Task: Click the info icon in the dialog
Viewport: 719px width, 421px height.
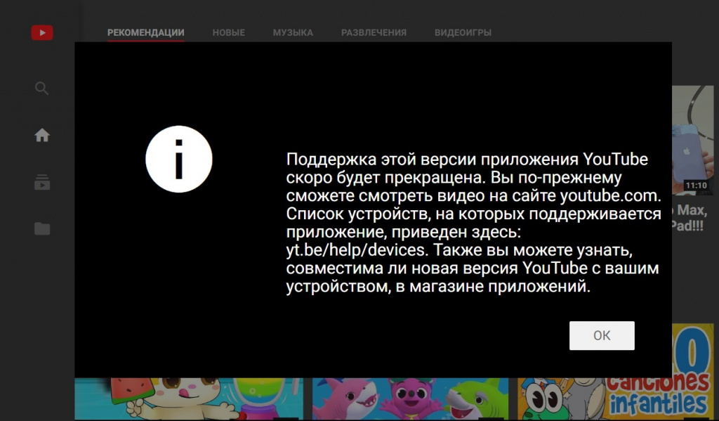Action: point(179,160)
